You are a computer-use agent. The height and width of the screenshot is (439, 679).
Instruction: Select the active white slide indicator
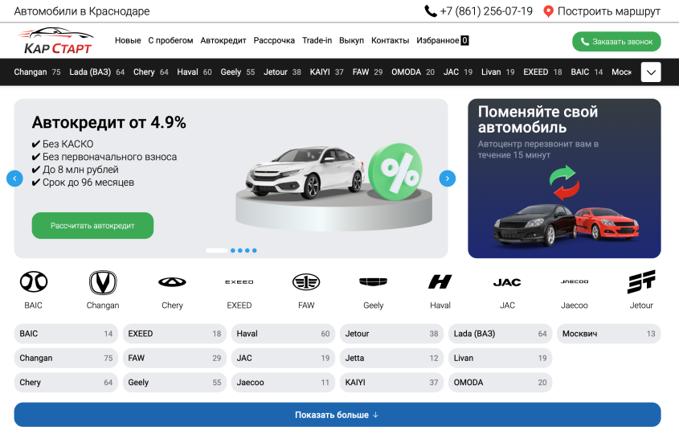216,251
